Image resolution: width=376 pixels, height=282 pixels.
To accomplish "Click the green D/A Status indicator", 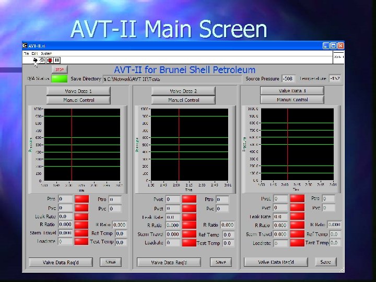I will coord(60,79).
